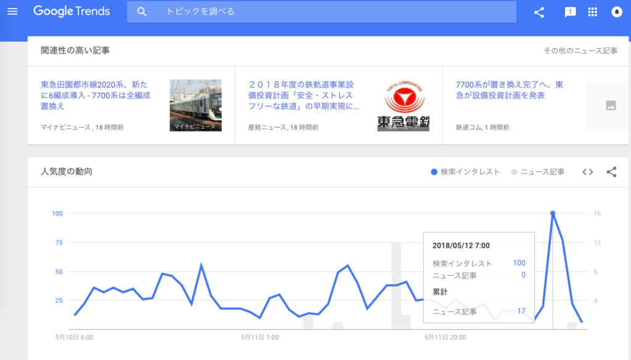The height and width of the screenshot is (360, 631).
Task: Click the 関連性の高い記事 heading
Action: [x=75, y=51]
